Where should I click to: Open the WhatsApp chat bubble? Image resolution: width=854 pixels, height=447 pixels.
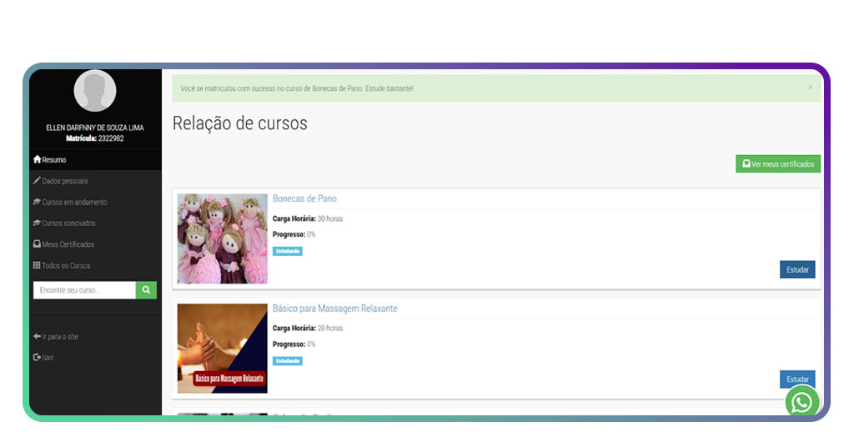[801, 402]
